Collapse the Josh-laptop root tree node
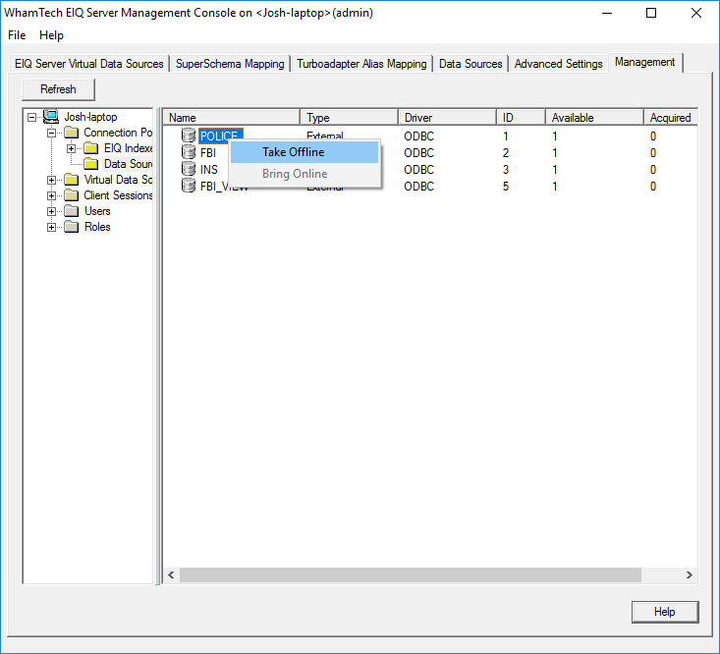The image size is (720, 654). (x=31, y=117)
